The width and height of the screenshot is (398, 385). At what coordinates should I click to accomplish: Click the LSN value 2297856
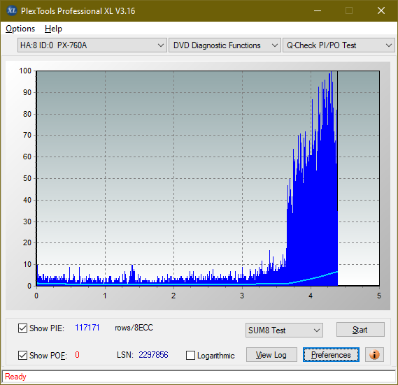point(153,354)
